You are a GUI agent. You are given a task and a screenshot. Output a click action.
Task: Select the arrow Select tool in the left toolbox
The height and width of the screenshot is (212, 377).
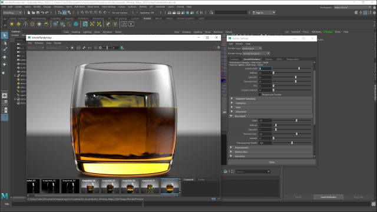pyautogui.click(x=5, y=35)
